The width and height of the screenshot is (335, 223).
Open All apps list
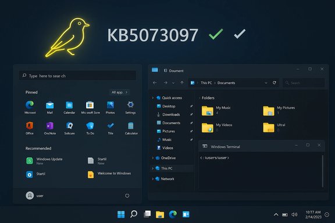[x=120, y=92]
